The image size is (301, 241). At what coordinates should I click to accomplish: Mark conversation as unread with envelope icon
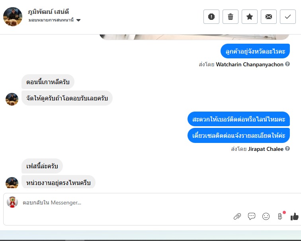[269, 17]
